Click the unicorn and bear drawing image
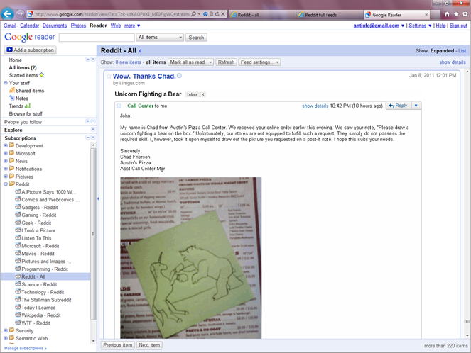The image size is (471, 353). 190,258
